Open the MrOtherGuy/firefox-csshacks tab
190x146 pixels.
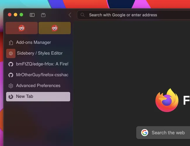[38, 75]
